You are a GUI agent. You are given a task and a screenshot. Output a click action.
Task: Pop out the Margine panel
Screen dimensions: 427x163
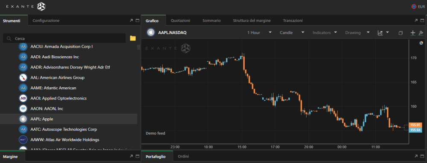[x=131, y=156]
